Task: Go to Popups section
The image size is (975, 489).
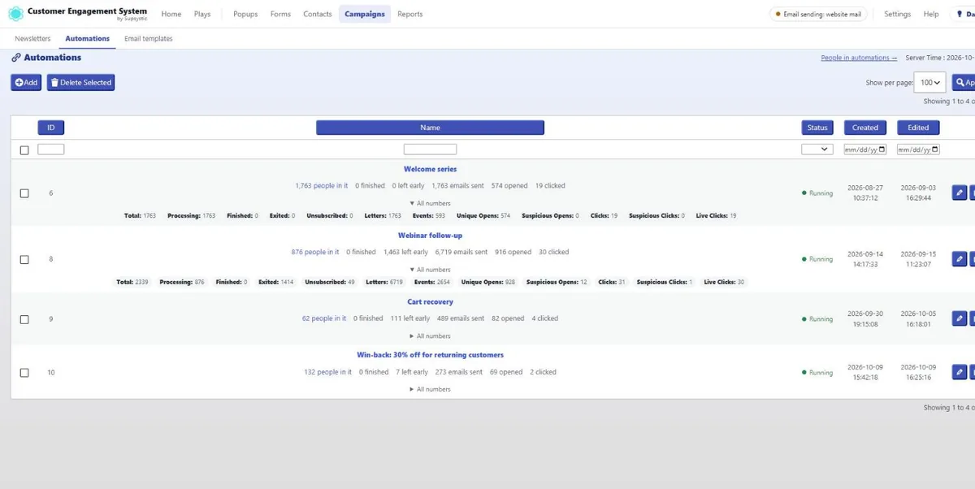Action: [245, 14]
